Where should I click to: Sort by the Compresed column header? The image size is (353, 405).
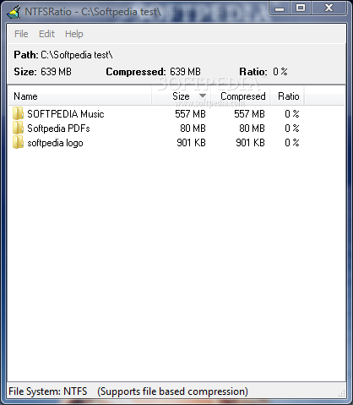pos(241,96)
